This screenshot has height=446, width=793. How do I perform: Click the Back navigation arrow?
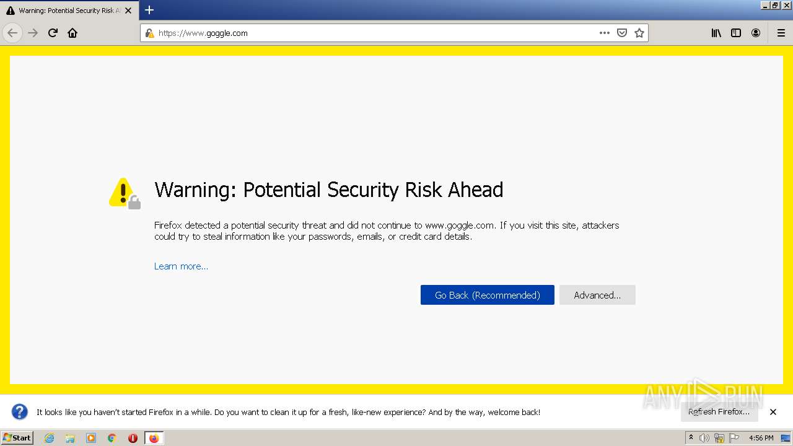(12, 33)
